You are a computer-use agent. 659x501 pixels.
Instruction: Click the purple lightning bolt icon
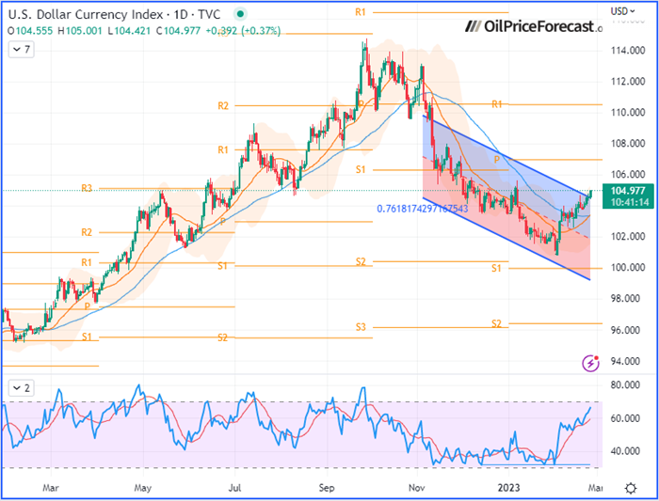pyautogui.click(x=591, y=362)
